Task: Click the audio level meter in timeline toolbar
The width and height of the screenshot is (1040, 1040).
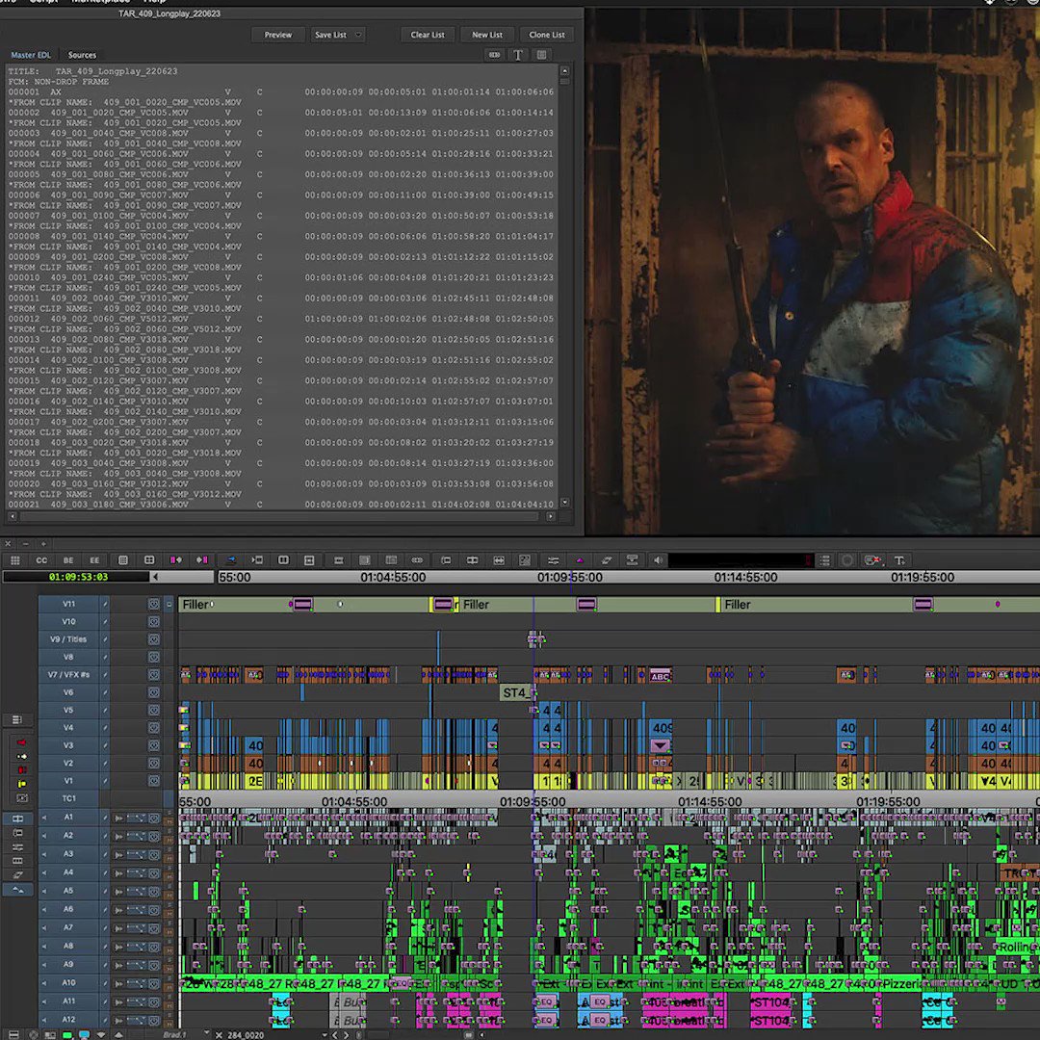Action: pos(741,560)
